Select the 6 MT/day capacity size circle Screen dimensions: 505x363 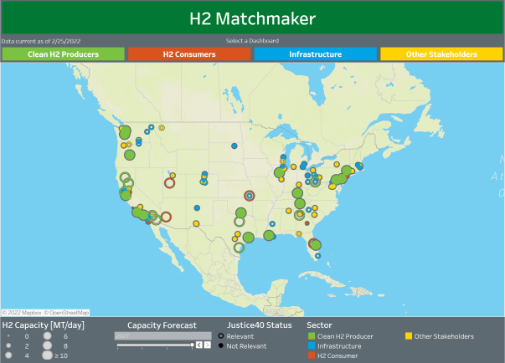(48, 335)
